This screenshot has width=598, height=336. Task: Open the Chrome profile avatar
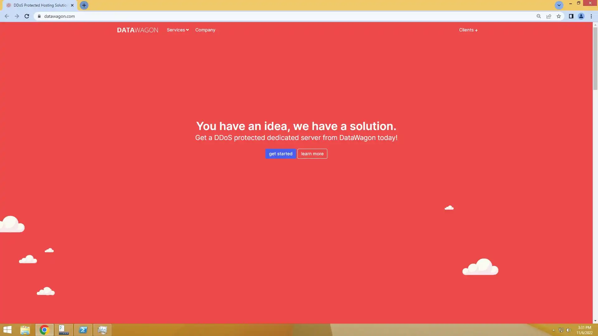tap(581, 16)
